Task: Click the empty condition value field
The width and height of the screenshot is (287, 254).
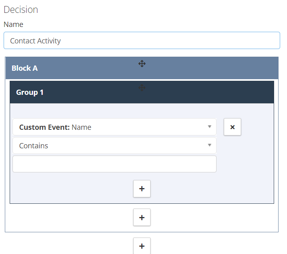Action: point(114,164)
